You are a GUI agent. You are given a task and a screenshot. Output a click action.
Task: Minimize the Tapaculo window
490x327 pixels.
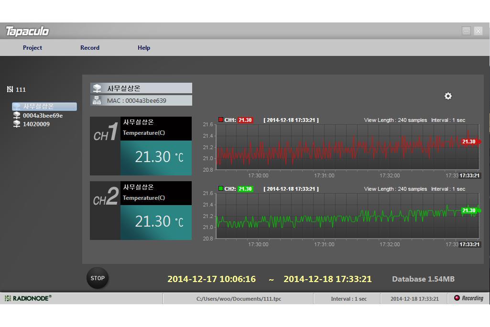(x=466, y=31)
